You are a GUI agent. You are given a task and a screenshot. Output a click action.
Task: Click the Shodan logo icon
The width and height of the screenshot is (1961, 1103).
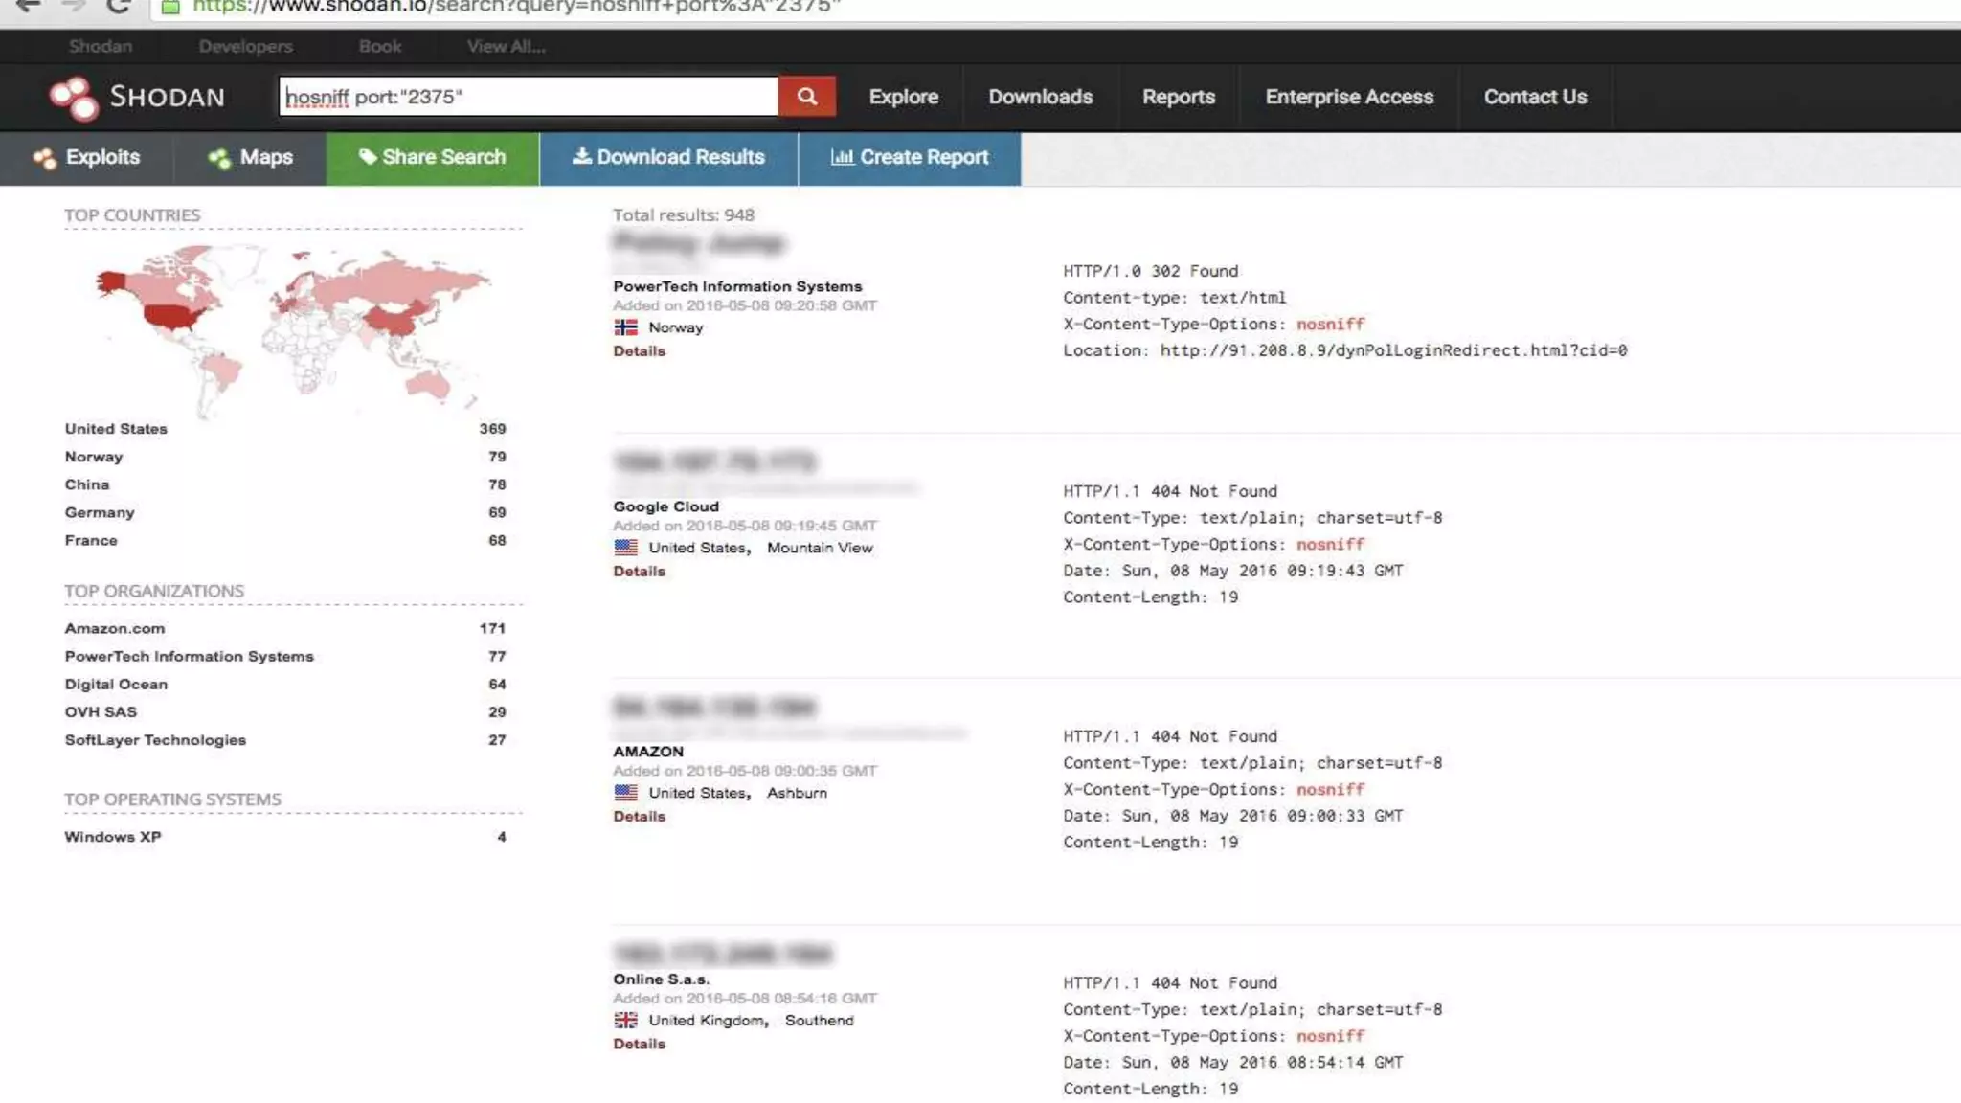pyautogui.click(x=74, y=98)
